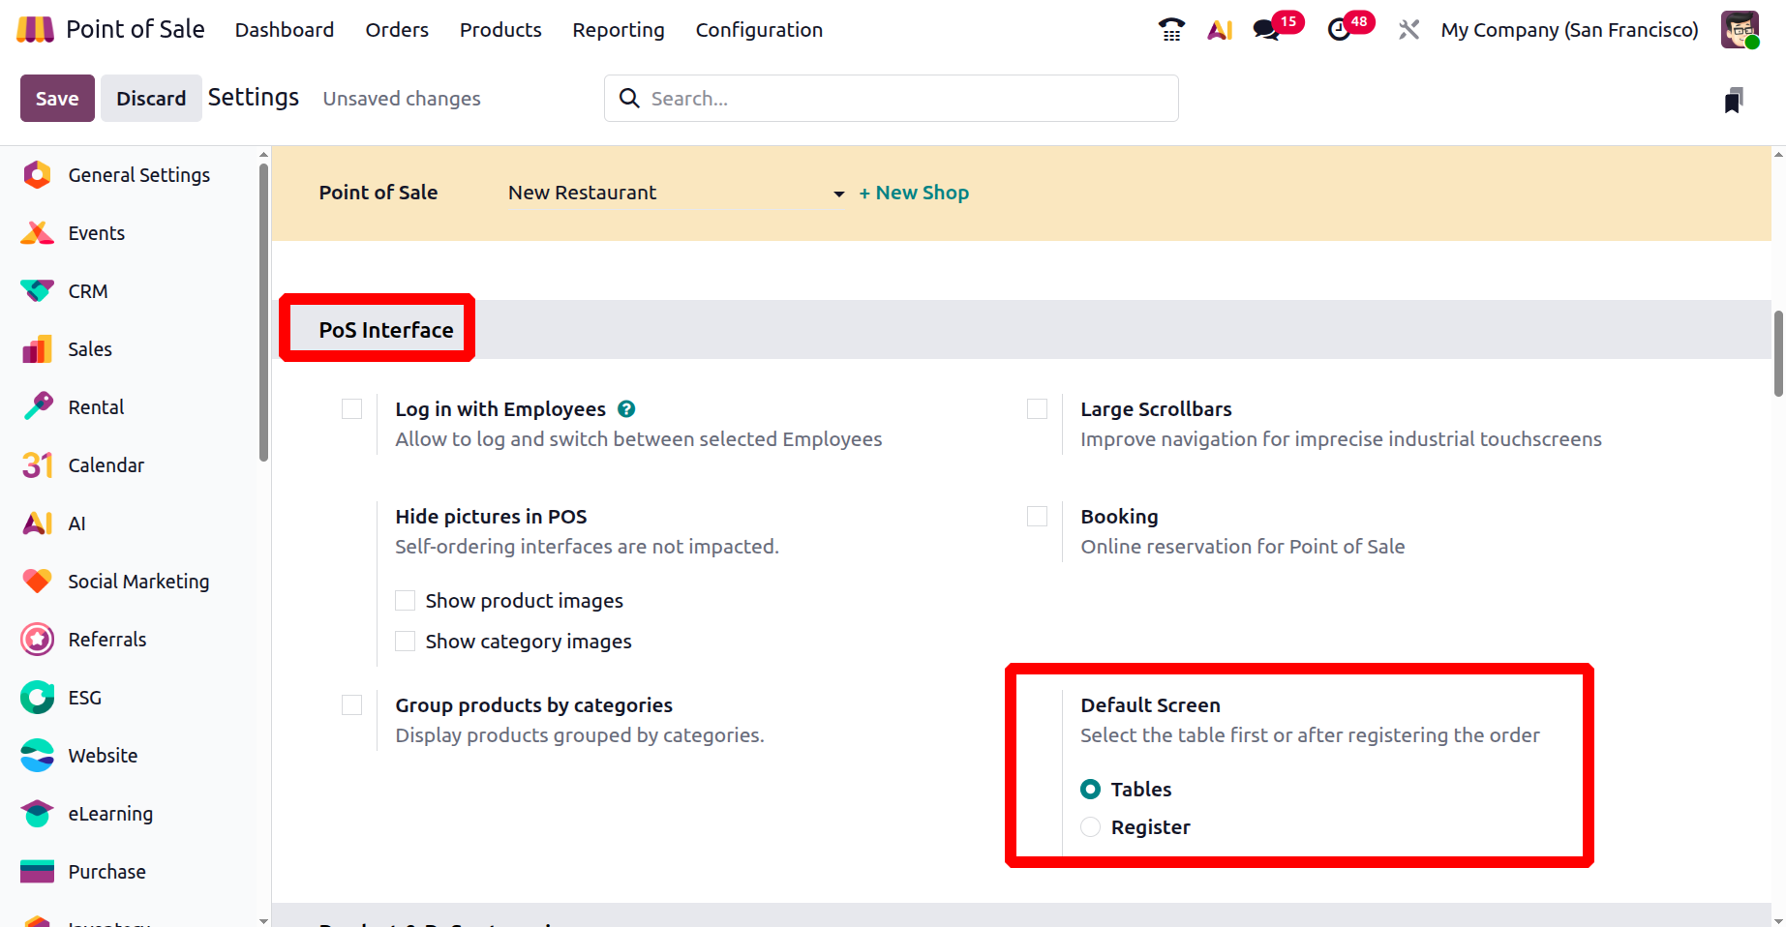1786x927 pixels.
Task: Open the messages icon with 15 badge
Action: click(x=1267, y=30)
